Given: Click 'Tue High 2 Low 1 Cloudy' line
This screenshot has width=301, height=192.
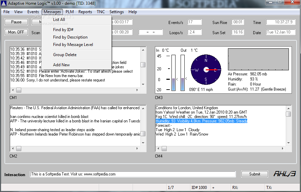Looking at the screenshot, I should [x=178, y=130].
